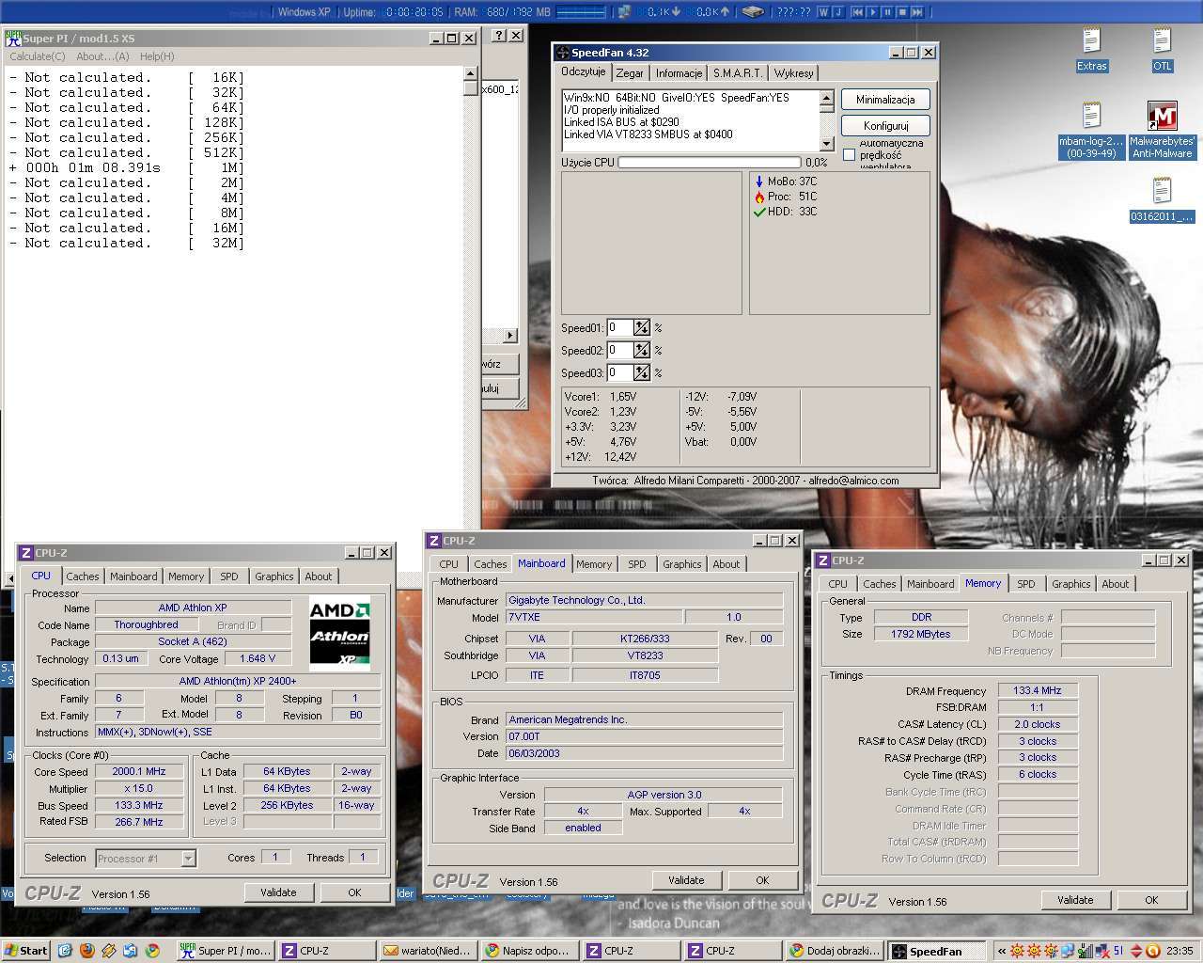Viewport: 1203px width, 963px height.
Task: Toggle Automatyczna prędkość wentylatora checkbox
Action: point(849,154)
